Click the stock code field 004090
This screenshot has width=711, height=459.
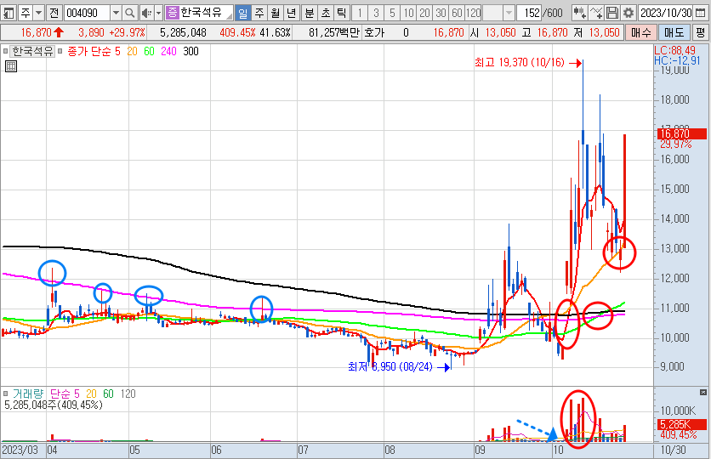point(87,13)
